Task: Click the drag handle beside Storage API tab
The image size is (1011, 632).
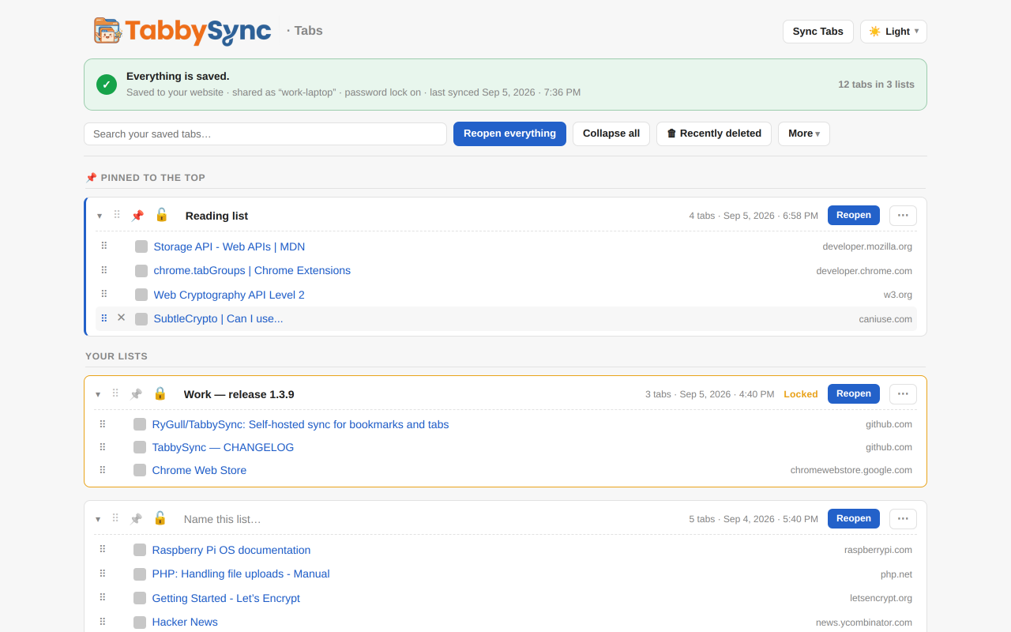Action: pyautogui.click(x=104, y=246)
